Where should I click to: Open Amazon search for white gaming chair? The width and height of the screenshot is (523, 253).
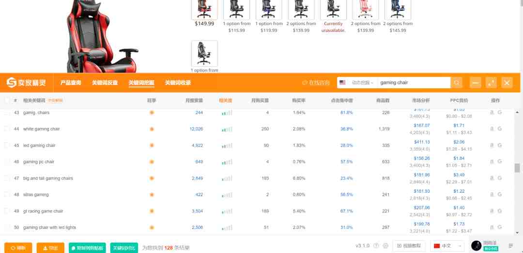[492, 128]
